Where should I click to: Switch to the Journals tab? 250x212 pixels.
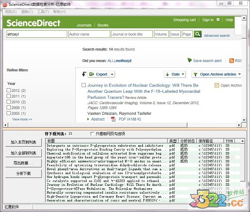tap(84, 25)
